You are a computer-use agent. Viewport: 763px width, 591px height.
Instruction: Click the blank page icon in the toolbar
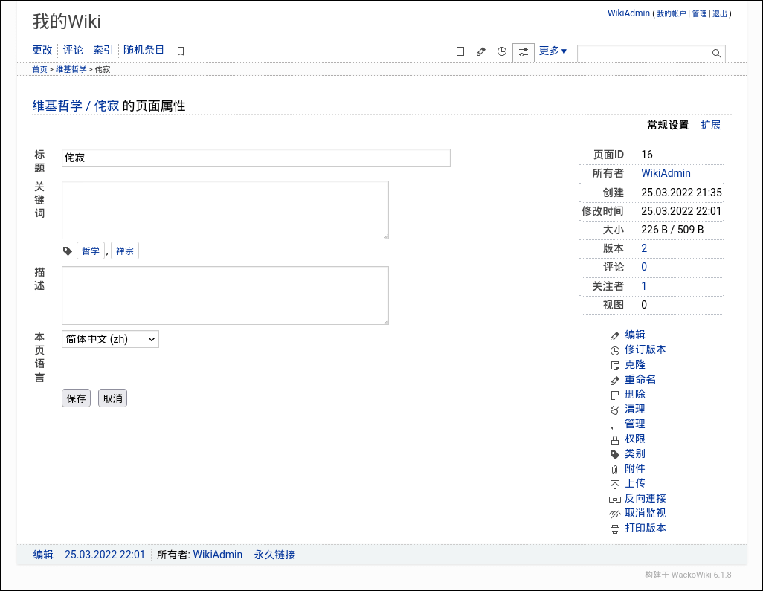pos(460,51)
